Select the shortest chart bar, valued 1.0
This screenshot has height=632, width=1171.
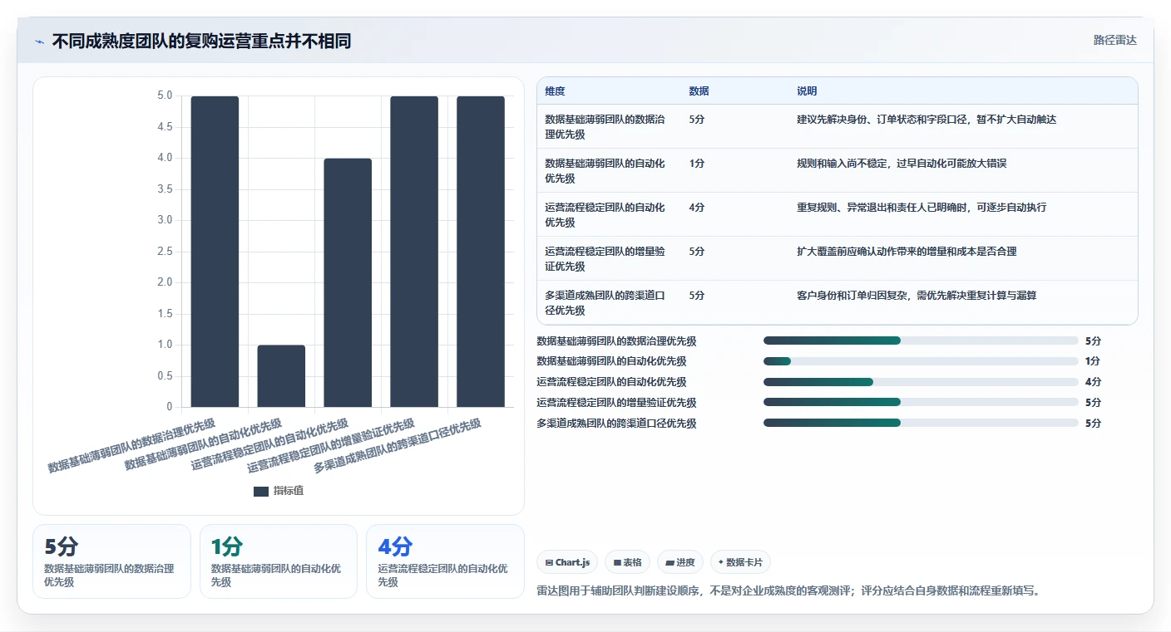[281, 376]
